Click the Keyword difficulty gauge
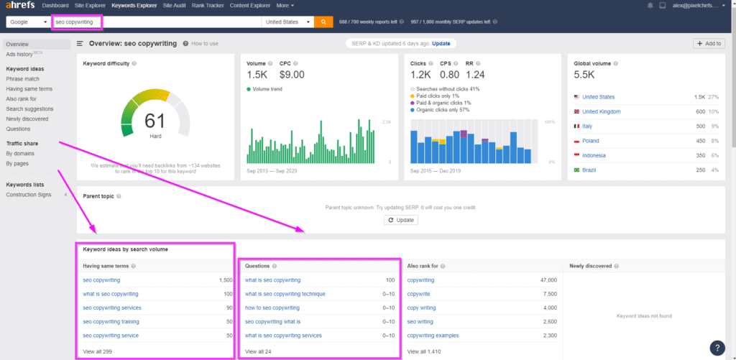This screenshot has height=360, width=736. 155,113
